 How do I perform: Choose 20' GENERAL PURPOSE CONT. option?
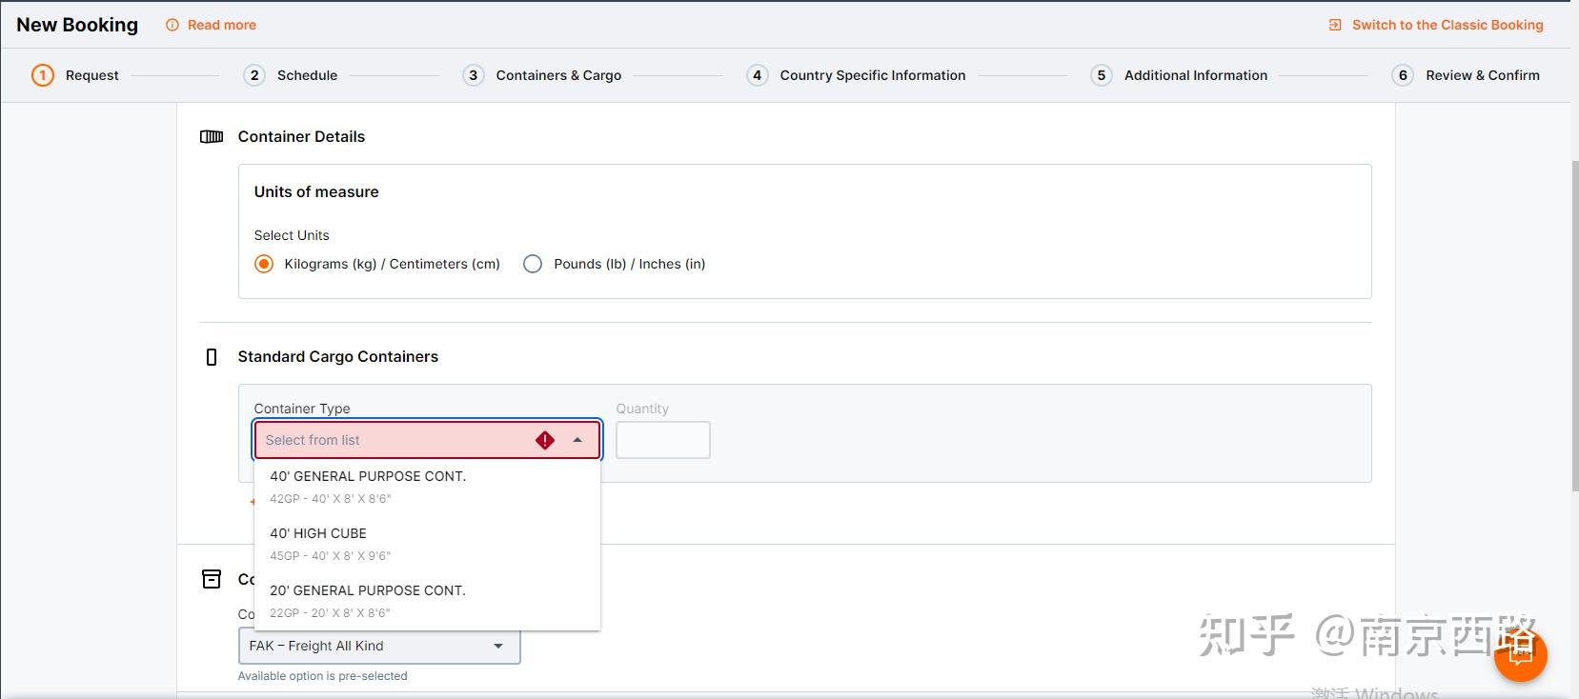pos(428,600)
